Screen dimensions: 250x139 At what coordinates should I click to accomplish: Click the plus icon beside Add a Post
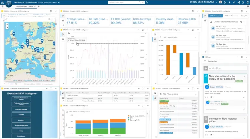click(x=206, y=68)
